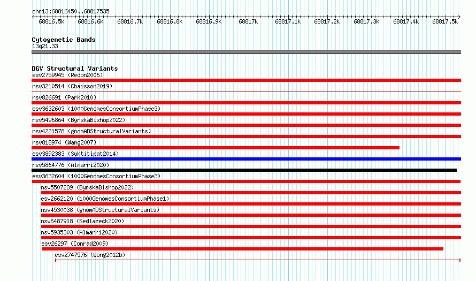Viewport: 476px width, 281px height.
Task: Click the nsv4221578 red variant bar
Action: coord(246,136)
